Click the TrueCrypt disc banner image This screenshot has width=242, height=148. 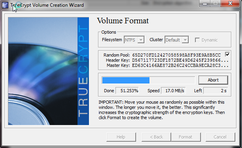coord(49,71)
